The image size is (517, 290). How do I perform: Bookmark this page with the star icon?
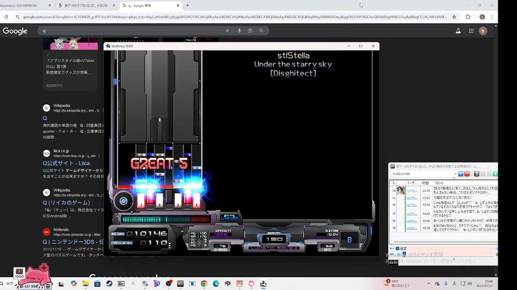[454, 17]
